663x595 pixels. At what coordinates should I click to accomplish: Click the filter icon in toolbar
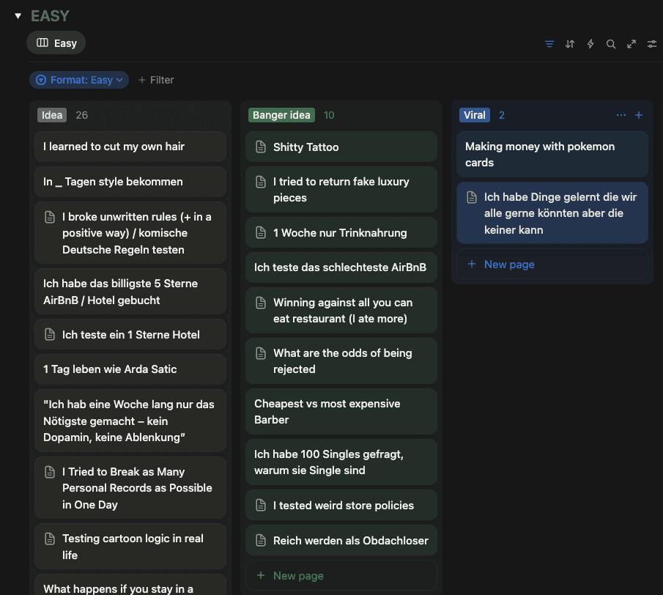coord(549,44)
